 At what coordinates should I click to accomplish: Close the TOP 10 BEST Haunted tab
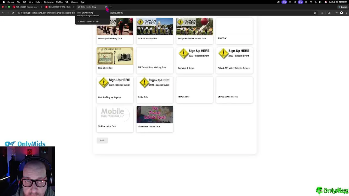tap(41, 7)
